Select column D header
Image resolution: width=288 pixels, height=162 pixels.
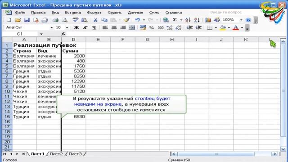pyautogui.click(x=73, y=40)
